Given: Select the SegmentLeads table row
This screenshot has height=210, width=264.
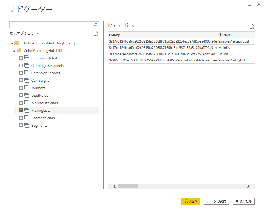Looking at the screenshot, I should [x=56, y=118].
